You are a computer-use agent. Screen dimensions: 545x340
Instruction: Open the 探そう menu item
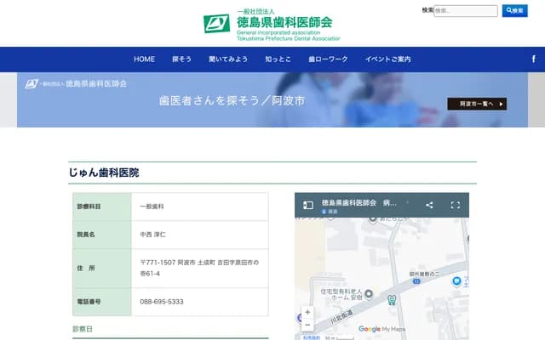181,59
